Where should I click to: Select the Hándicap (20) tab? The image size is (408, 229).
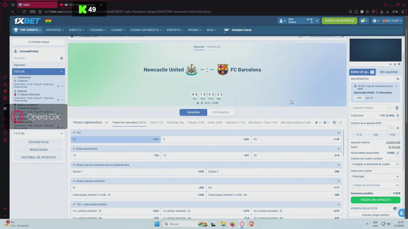coord(175,122)
